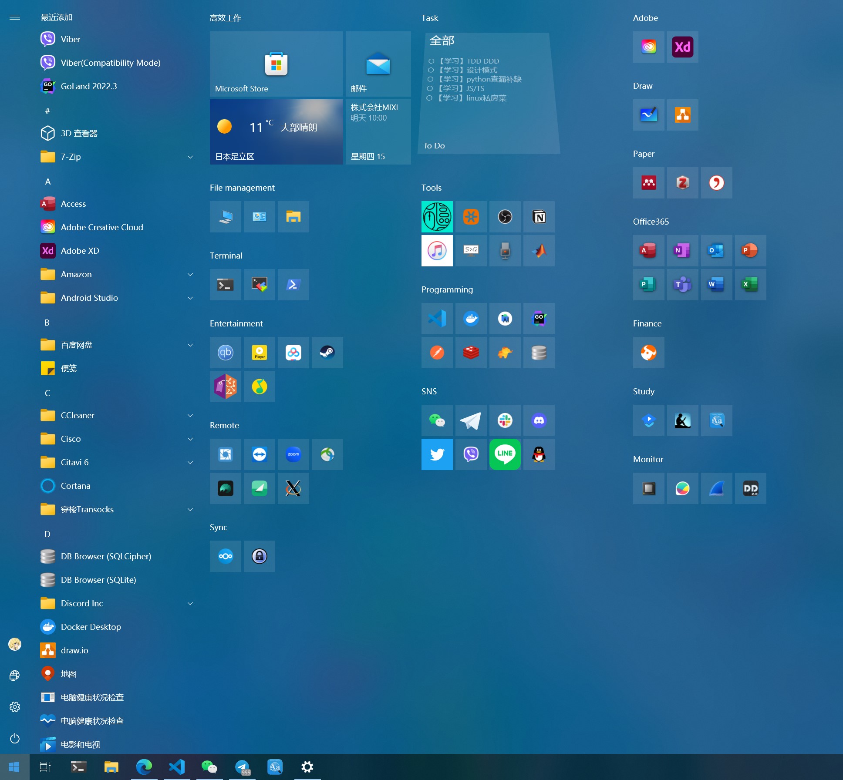
Task: Check off the TDD DDD to-do item
Action: coord(431,61)
